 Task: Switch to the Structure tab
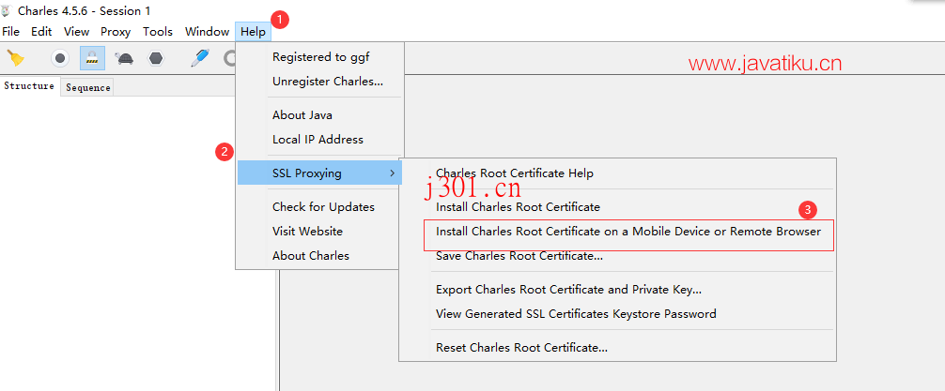point(29,86)
